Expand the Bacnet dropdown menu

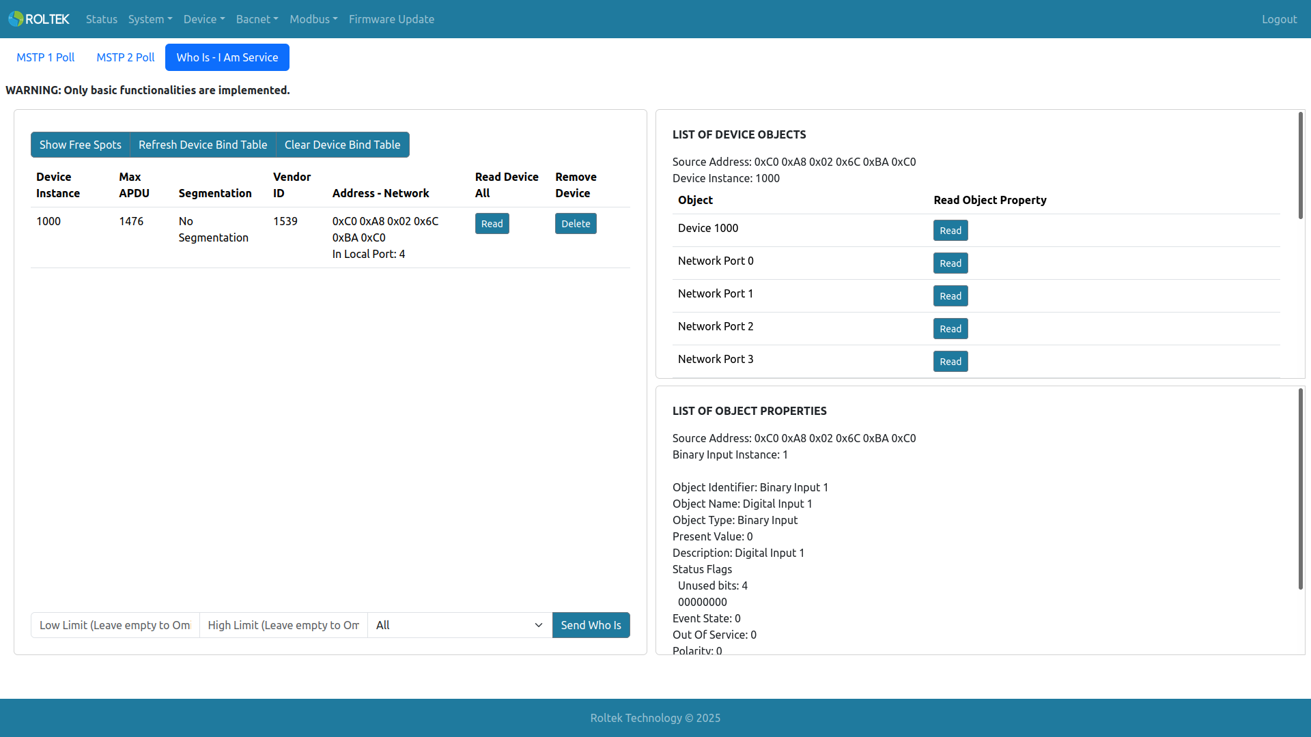click(x=257, y=19)
